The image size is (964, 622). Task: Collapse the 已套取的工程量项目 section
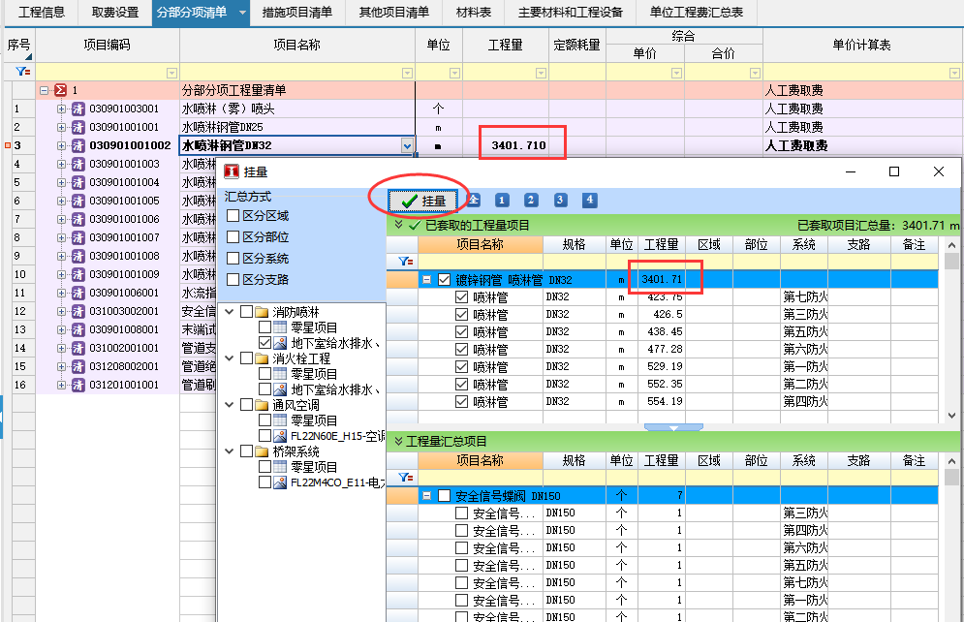coord(398,225)
